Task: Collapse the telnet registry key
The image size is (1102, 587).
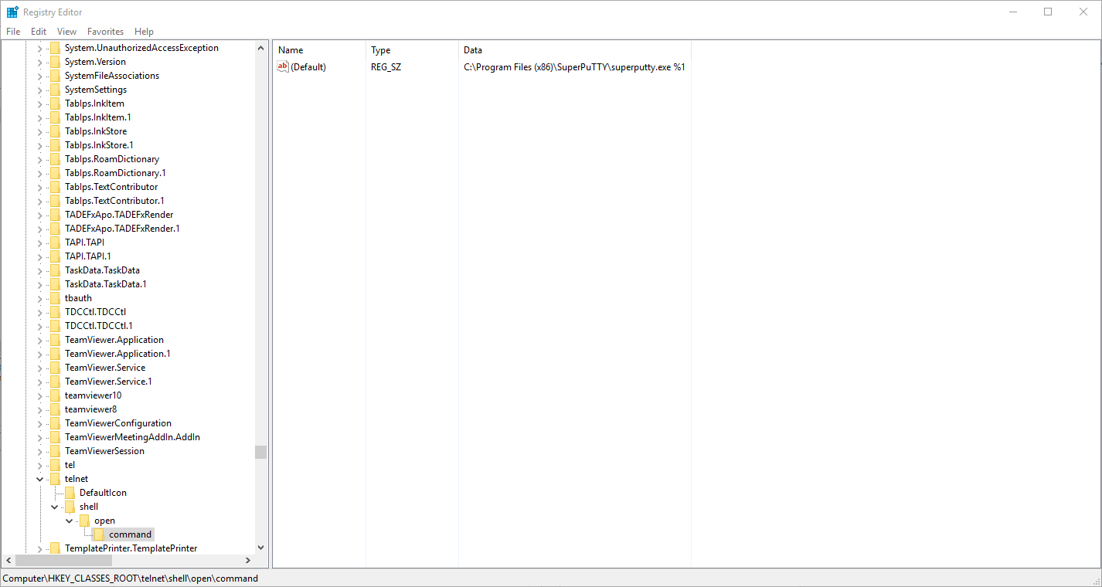Action: (39, 479)
